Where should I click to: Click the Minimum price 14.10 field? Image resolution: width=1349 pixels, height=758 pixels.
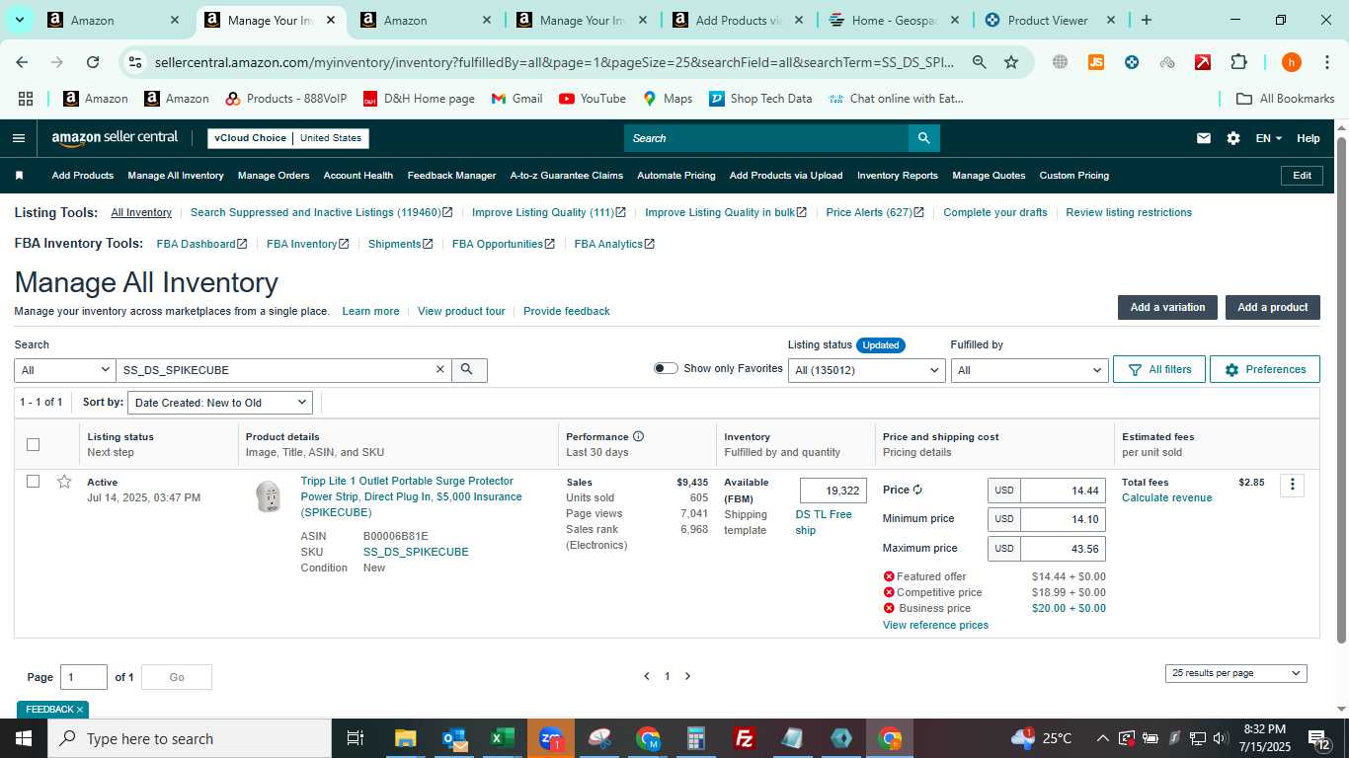pyautogui.click(x=1064, y=519)
